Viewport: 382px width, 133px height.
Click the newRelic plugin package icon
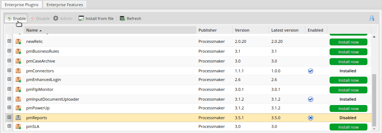coord(18,41)
